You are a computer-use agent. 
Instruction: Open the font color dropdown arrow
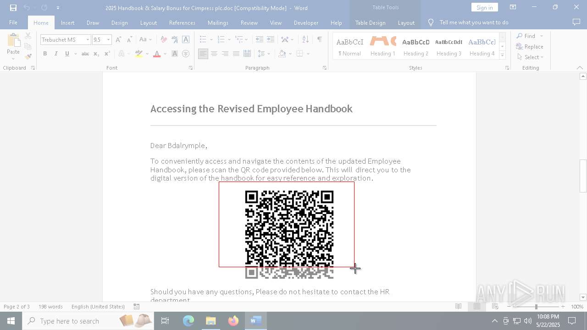coord(165,54)
